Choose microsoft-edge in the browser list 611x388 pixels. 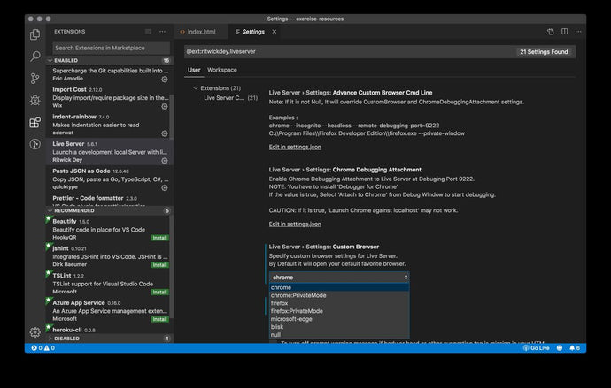pyautogui.click(x=291, y=319)
